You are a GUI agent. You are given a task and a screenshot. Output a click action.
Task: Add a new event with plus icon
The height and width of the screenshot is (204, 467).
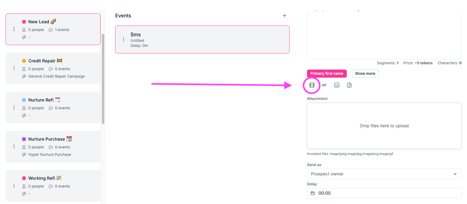pyautogui.click(x=284, y=16)
